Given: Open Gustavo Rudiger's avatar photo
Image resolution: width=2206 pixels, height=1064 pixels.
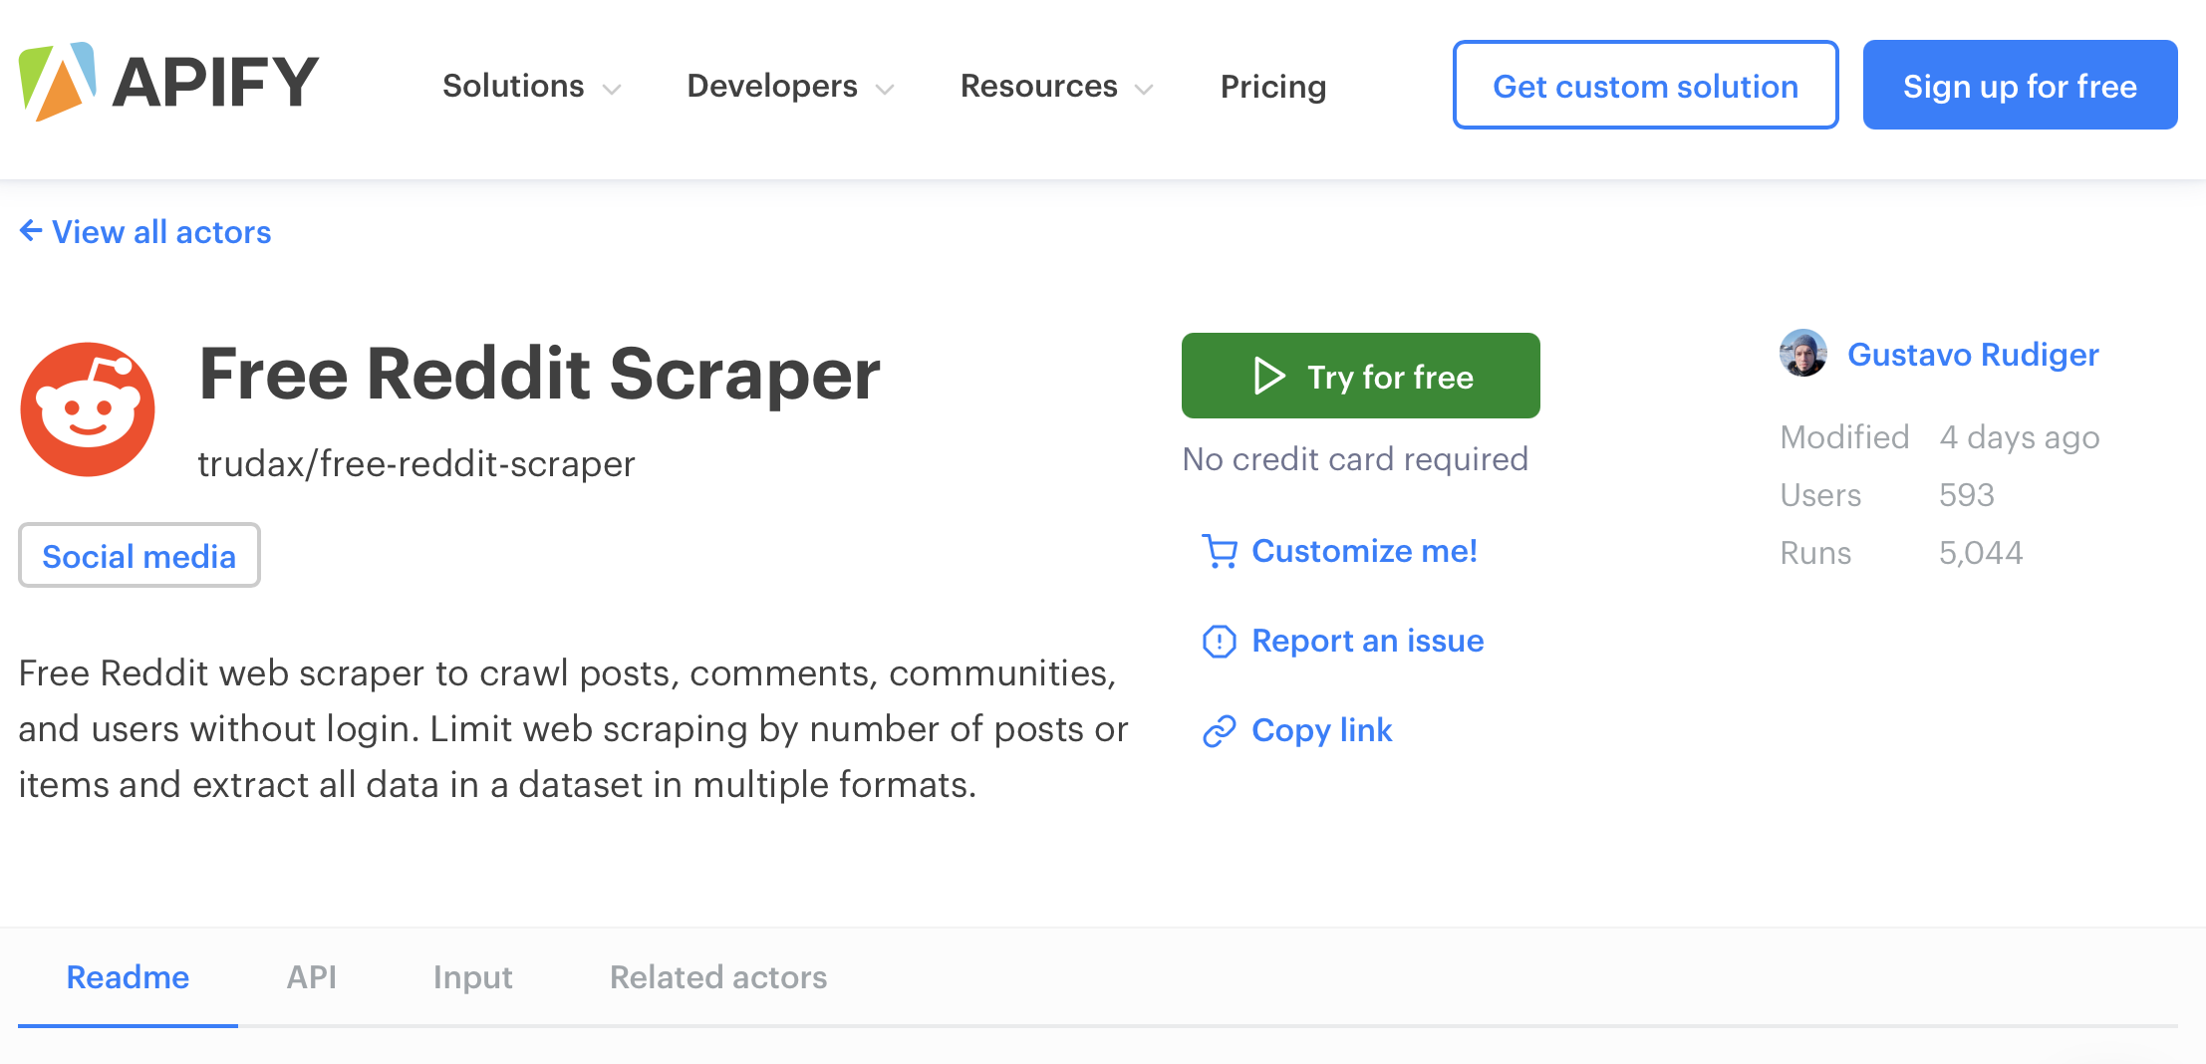Looking at the screenshot, I should point(1803,354).
